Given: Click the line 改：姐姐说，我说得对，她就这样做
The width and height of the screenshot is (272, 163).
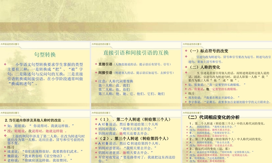Looking at the screenshot, I should [x=37, y=131].
